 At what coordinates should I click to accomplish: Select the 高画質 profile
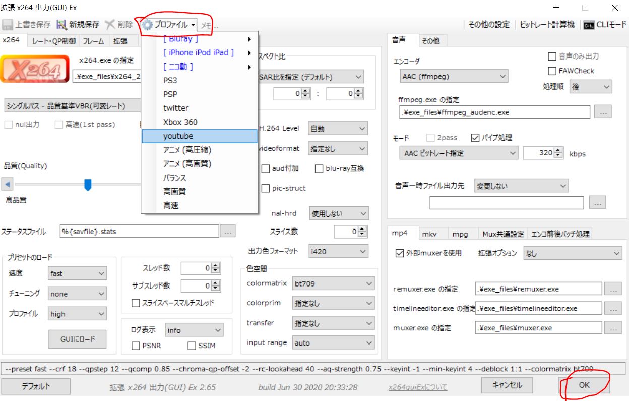(200, 192)
